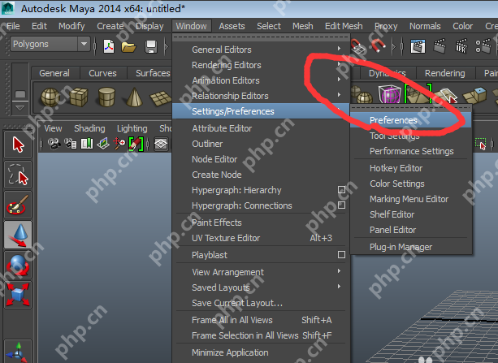Toggle viewport 2D Pan/Zoom icon
Screen dimensions: 498x363
tap(119, 145)
